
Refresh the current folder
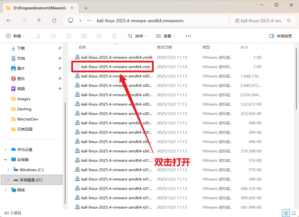pos(54,21)
